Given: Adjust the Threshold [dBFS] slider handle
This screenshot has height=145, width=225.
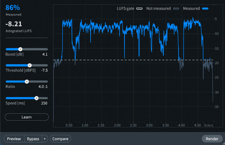Looking at the screenshot, I should [30, 65].
